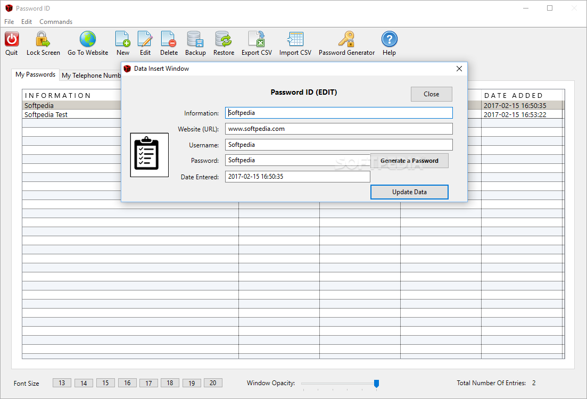Close the Data Insert Window with X
587x399 pixels.
(459, 69)
